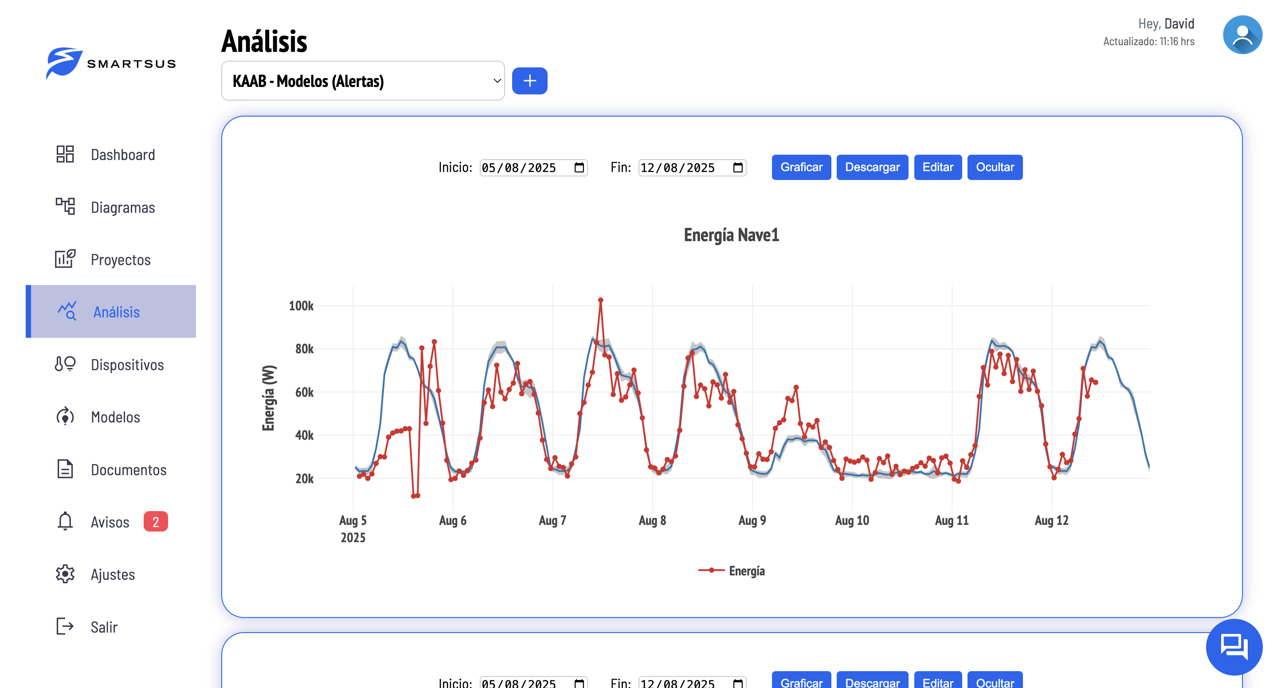1277x688 pixels.
Task: Add a new analysis with plus button
Action: pyautogui.click(x=529, y=81)
